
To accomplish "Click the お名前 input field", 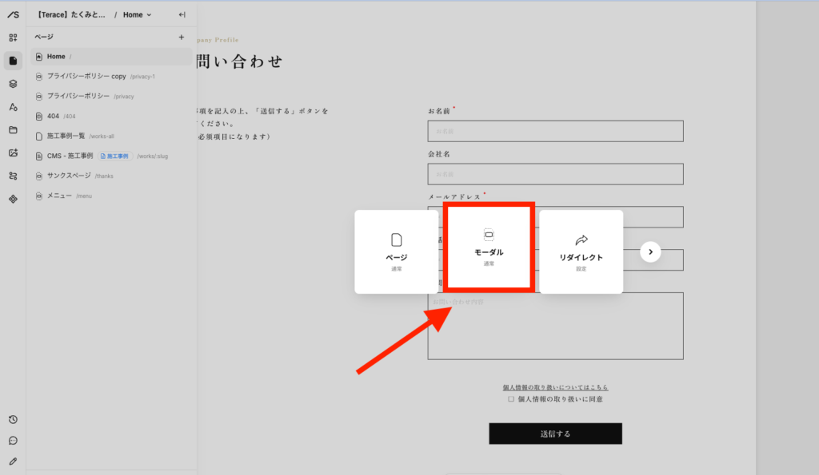I will (555, 131).
